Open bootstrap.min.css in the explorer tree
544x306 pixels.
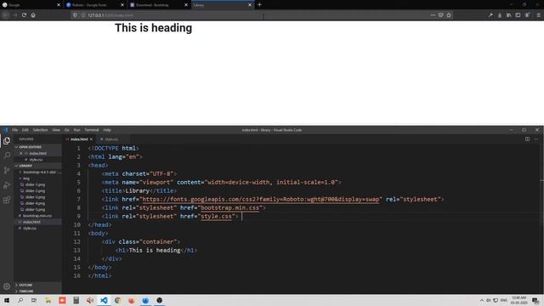click(x=37, y=216)
